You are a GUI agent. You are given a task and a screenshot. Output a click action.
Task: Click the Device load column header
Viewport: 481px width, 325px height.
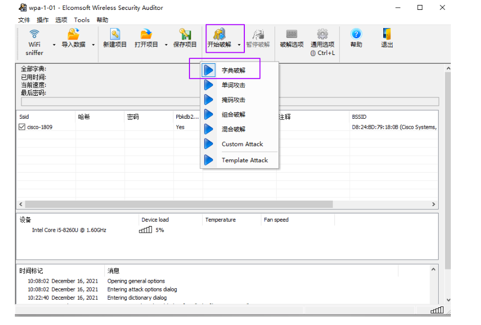pos(170,219)
